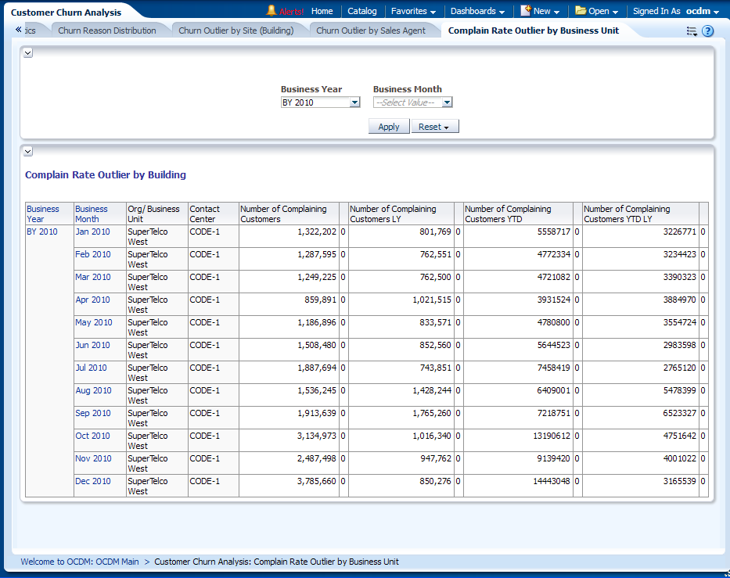The width and height of the screenshot is (730, 578).
Task: Follow the Welcome to OCDM: OCDM Main breadcrumb
Action: click(80, 562)
